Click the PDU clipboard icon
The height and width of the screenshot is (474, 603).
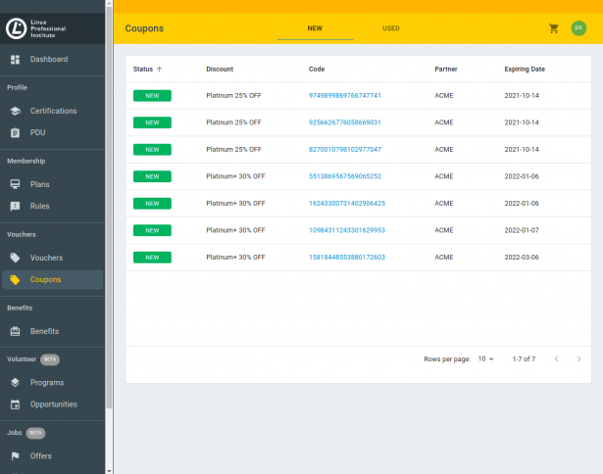(15, 132)
